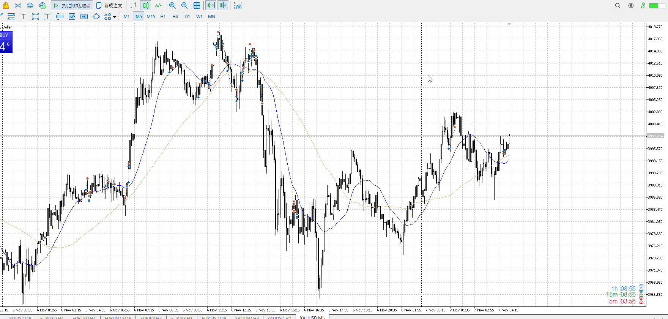Take a chart screenshot with camera icon
Screen dimensions: 668x319
[238, 6]
